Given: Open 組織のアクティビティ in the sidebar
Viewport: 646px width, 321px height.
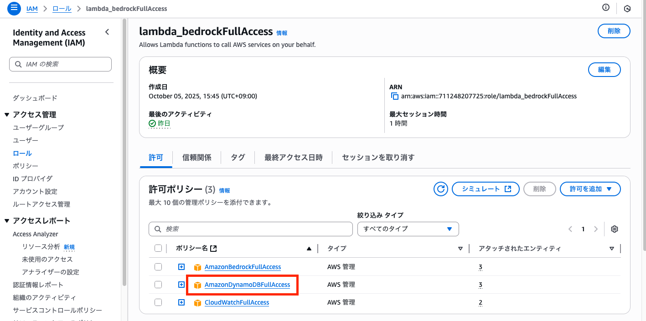Looking at the screenshot, I should (44, 297).
